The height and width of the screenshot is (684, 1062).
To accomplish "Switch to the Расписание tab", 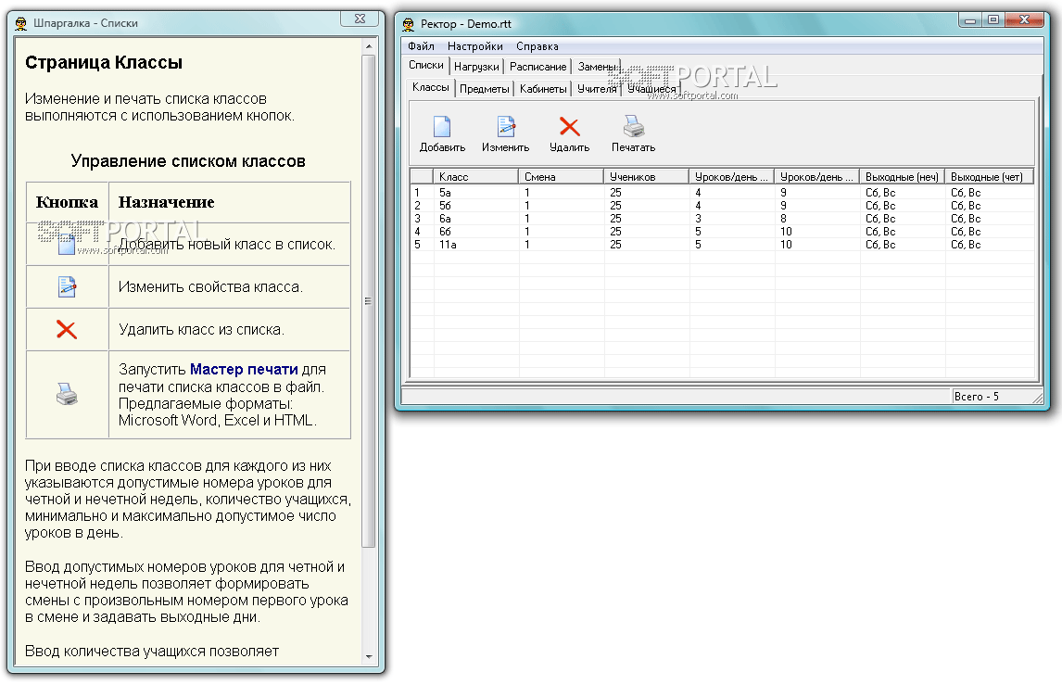I will tap(537, 67).
